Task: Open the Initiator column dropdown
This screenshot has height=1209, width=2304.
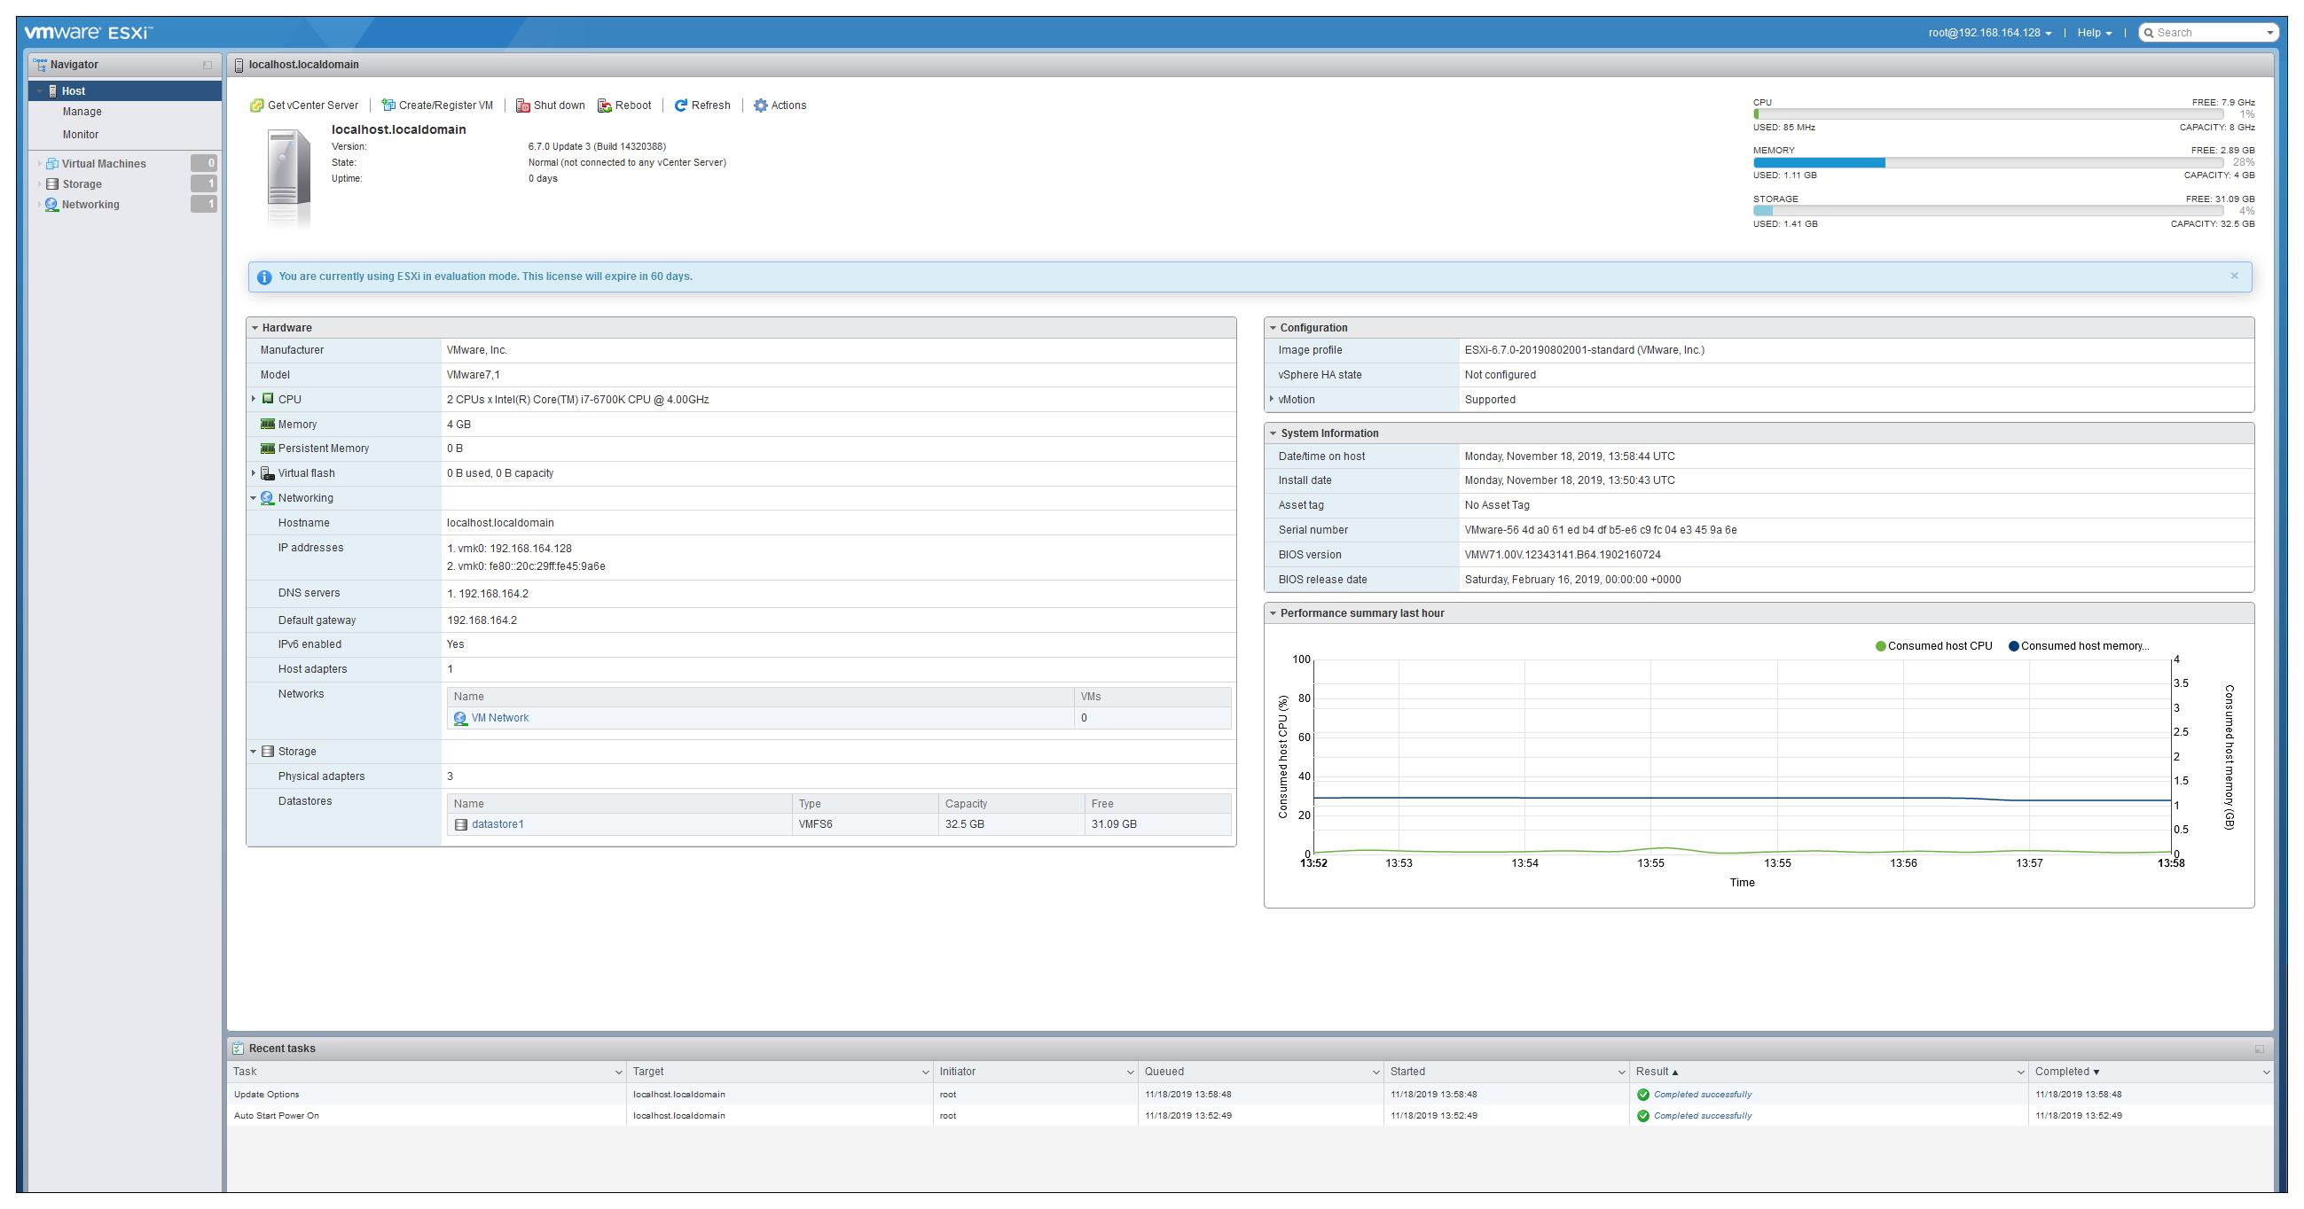Action: tap(1131, 1072)
